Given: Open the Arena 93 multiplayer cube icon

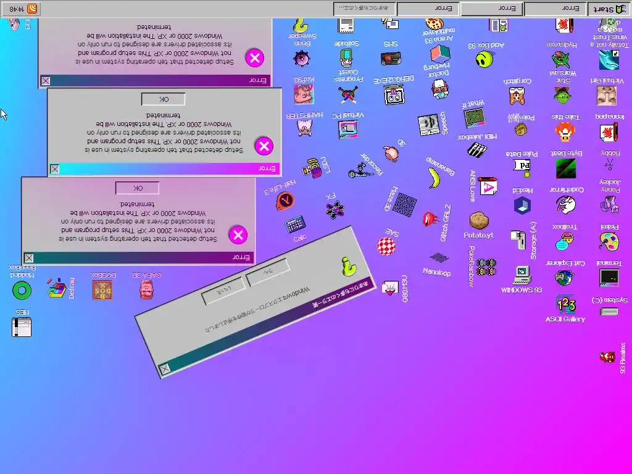Looking at the screenshot, I should [439, 52].
